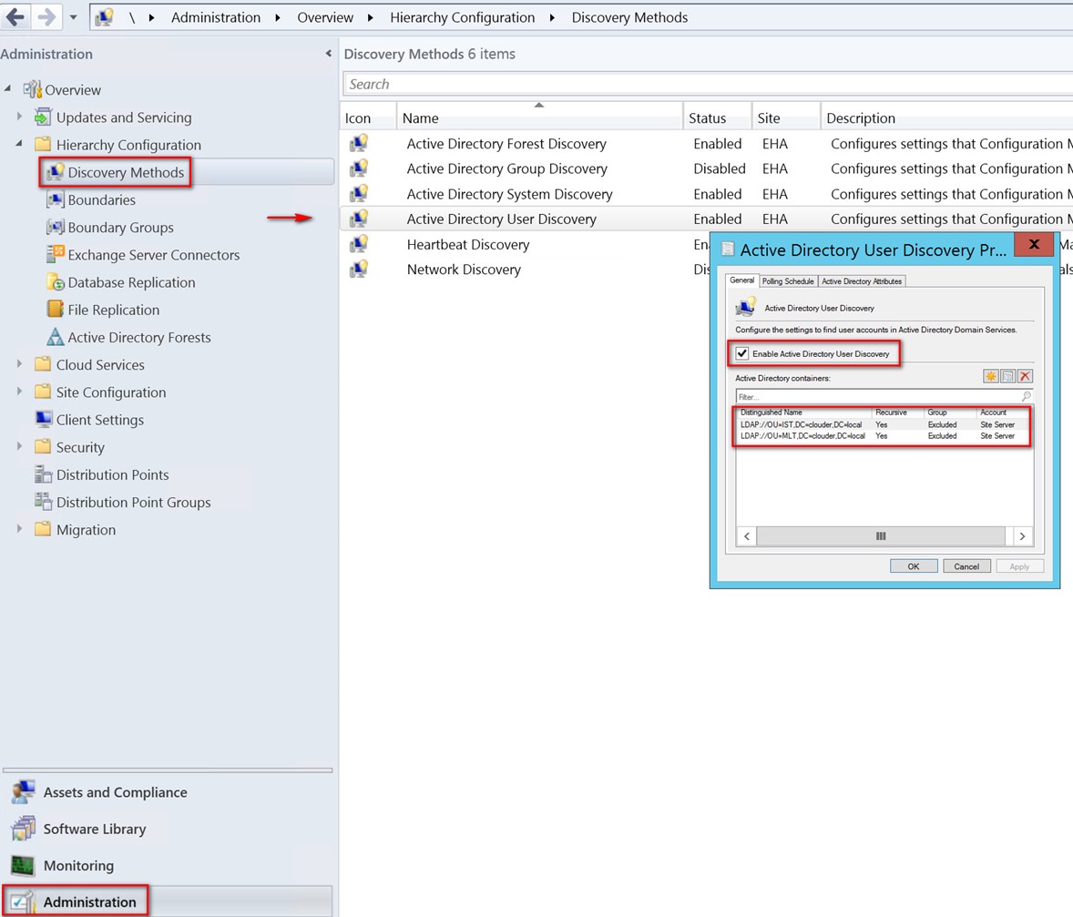This screenshot has height=917, width=1073.
Task: Click the Heartbeat Discovery row icon
Action: click(359, 244)
